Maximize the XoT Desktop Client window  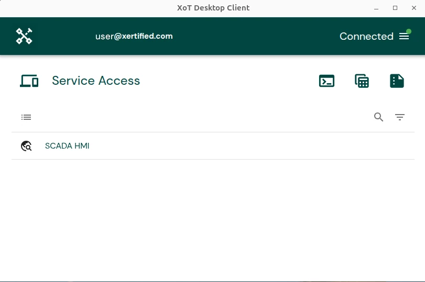click(x=395, y=8)
